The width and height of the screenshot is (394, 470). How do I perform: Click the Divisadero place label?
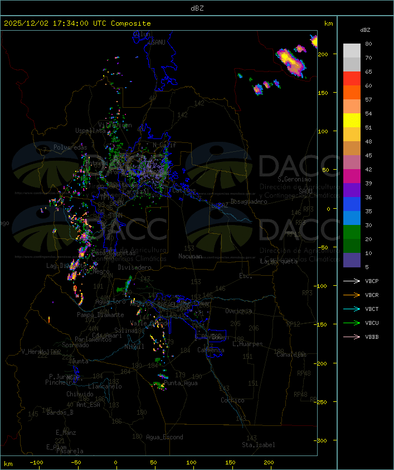coord(135,267)
